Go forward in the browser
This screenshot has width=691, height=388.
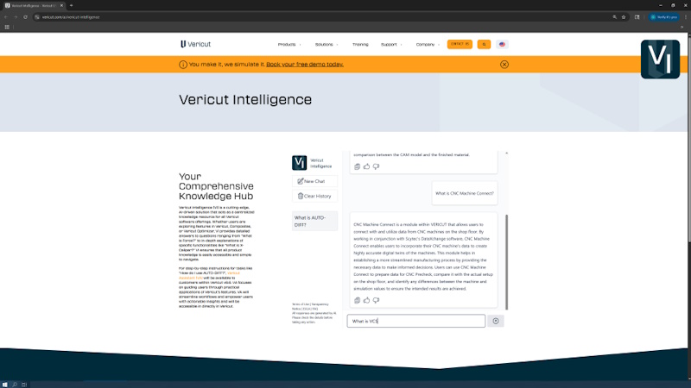pos(16,17)
